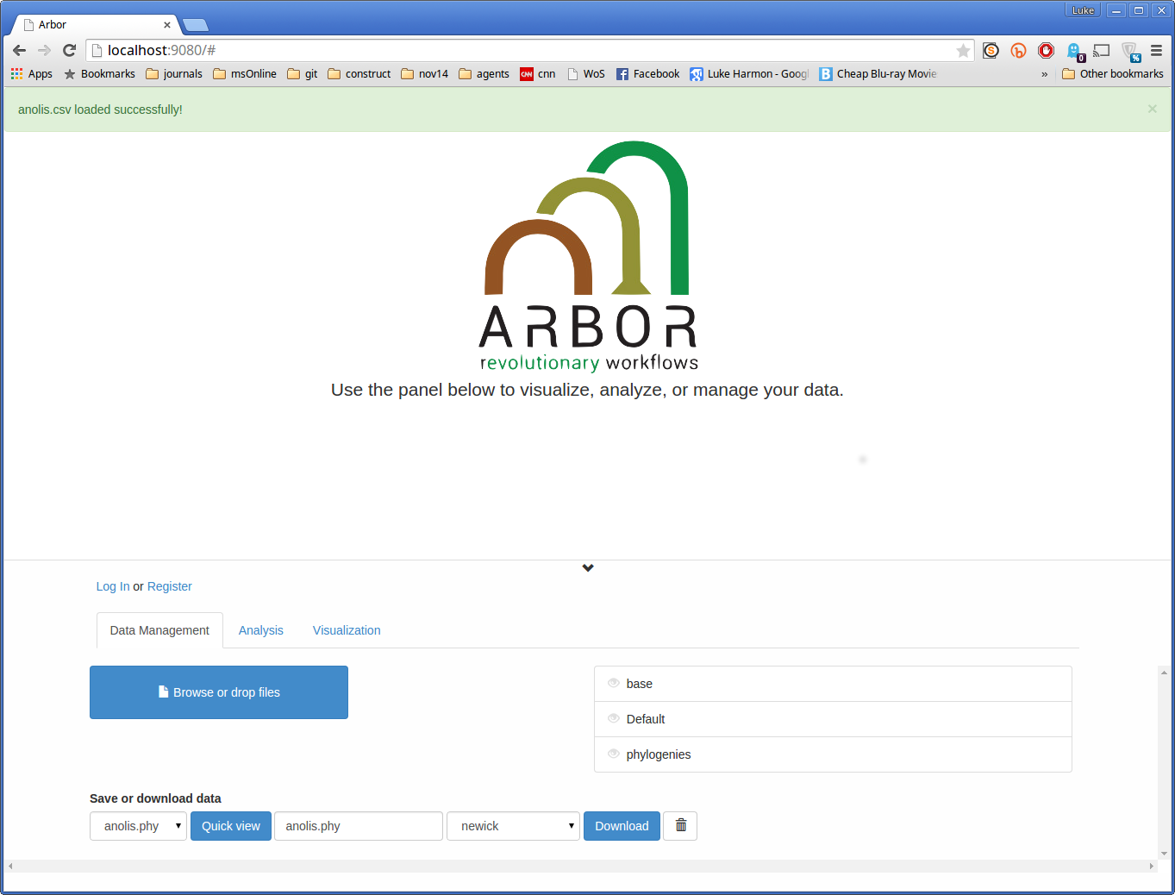Reload the page with the refresh icon

coord(70,51)
